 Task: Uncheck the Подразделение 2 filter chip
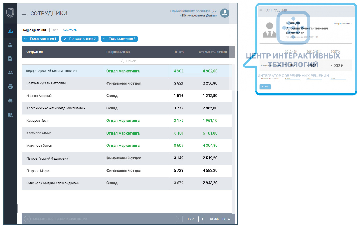tap(80, 39)
